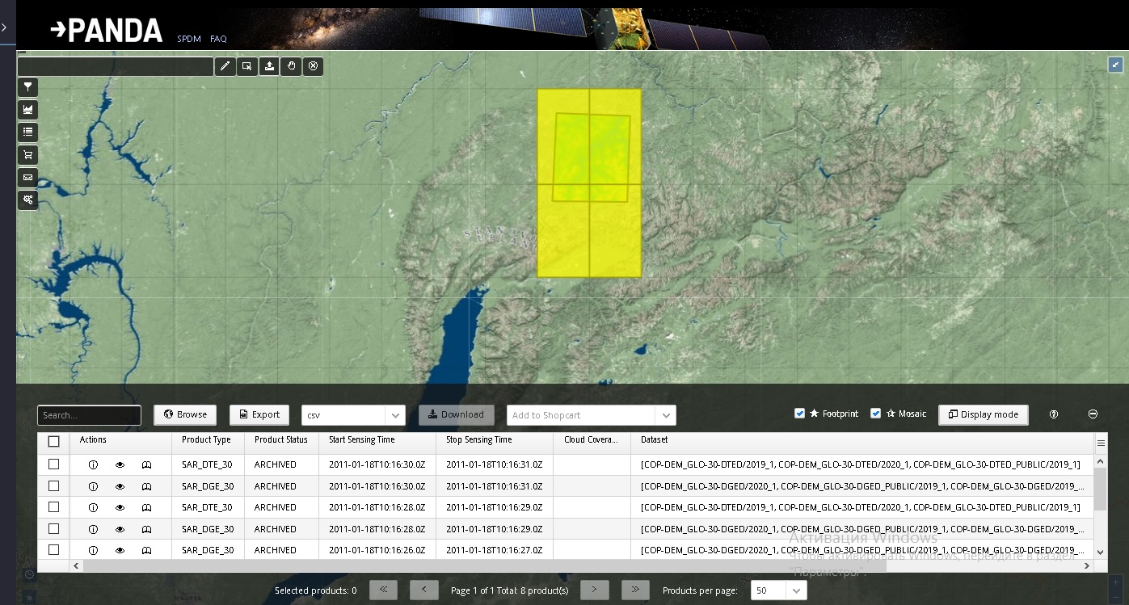This screenshot has width=1129, height=605.
Task: Click the Display mode button
Action: [x=983, y=414]
